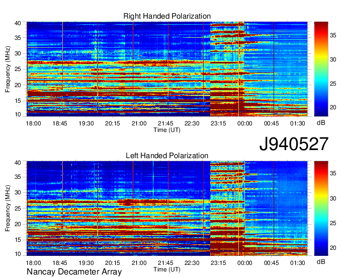
Task: Click the Right Handed Polarization title
Action: click(167, 16)
